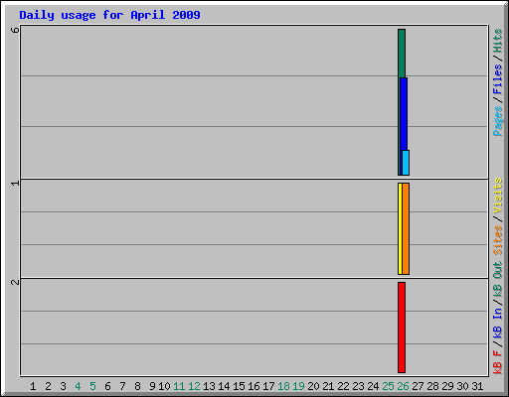Click green day '19' on the x-axis
Viewport: 509px width, 397px height.
point(298,386)
